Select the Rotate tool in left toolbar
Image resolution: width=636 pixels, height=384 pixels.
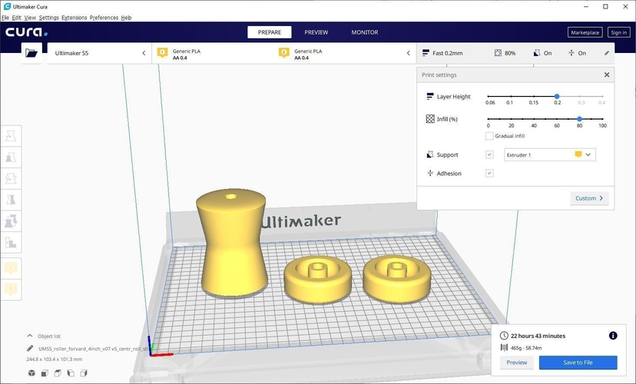11,178
